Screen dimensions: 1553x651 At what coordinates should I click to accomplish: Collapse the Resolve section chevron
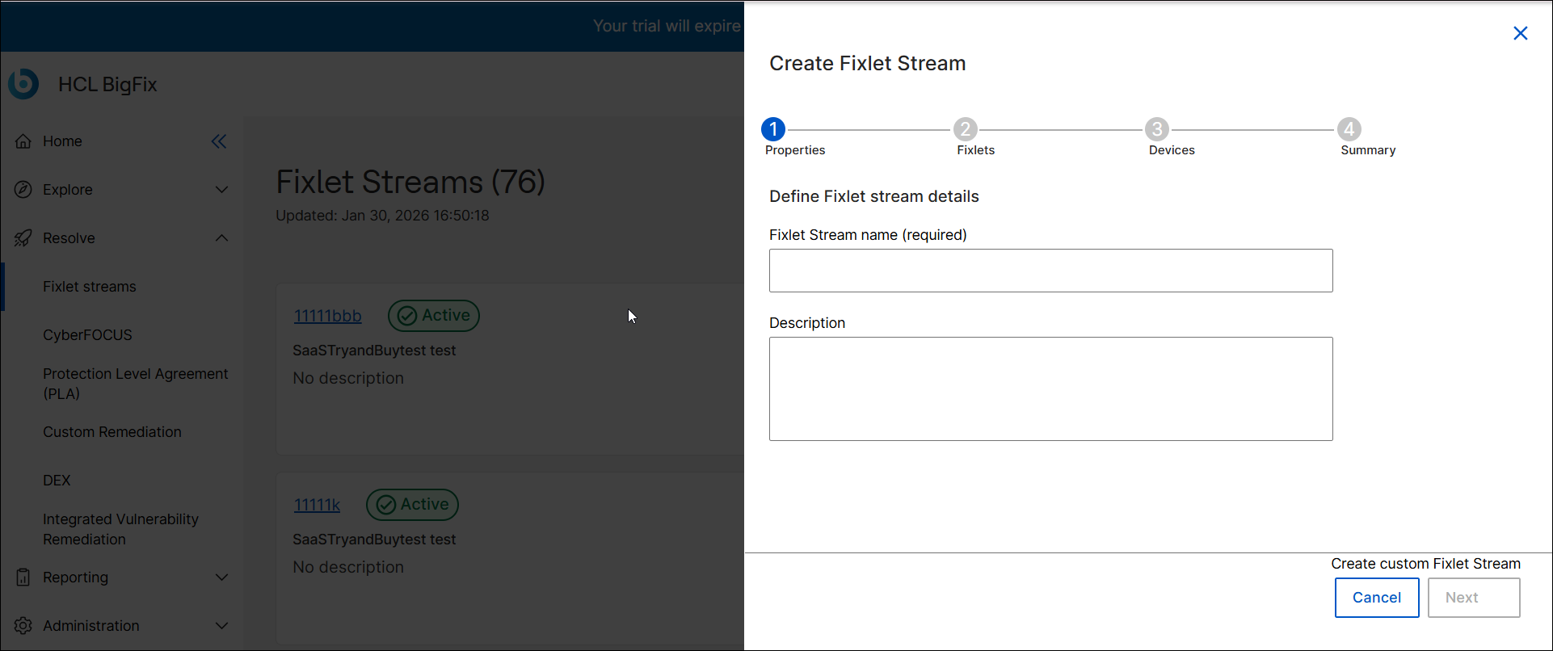tap(221, 238)
